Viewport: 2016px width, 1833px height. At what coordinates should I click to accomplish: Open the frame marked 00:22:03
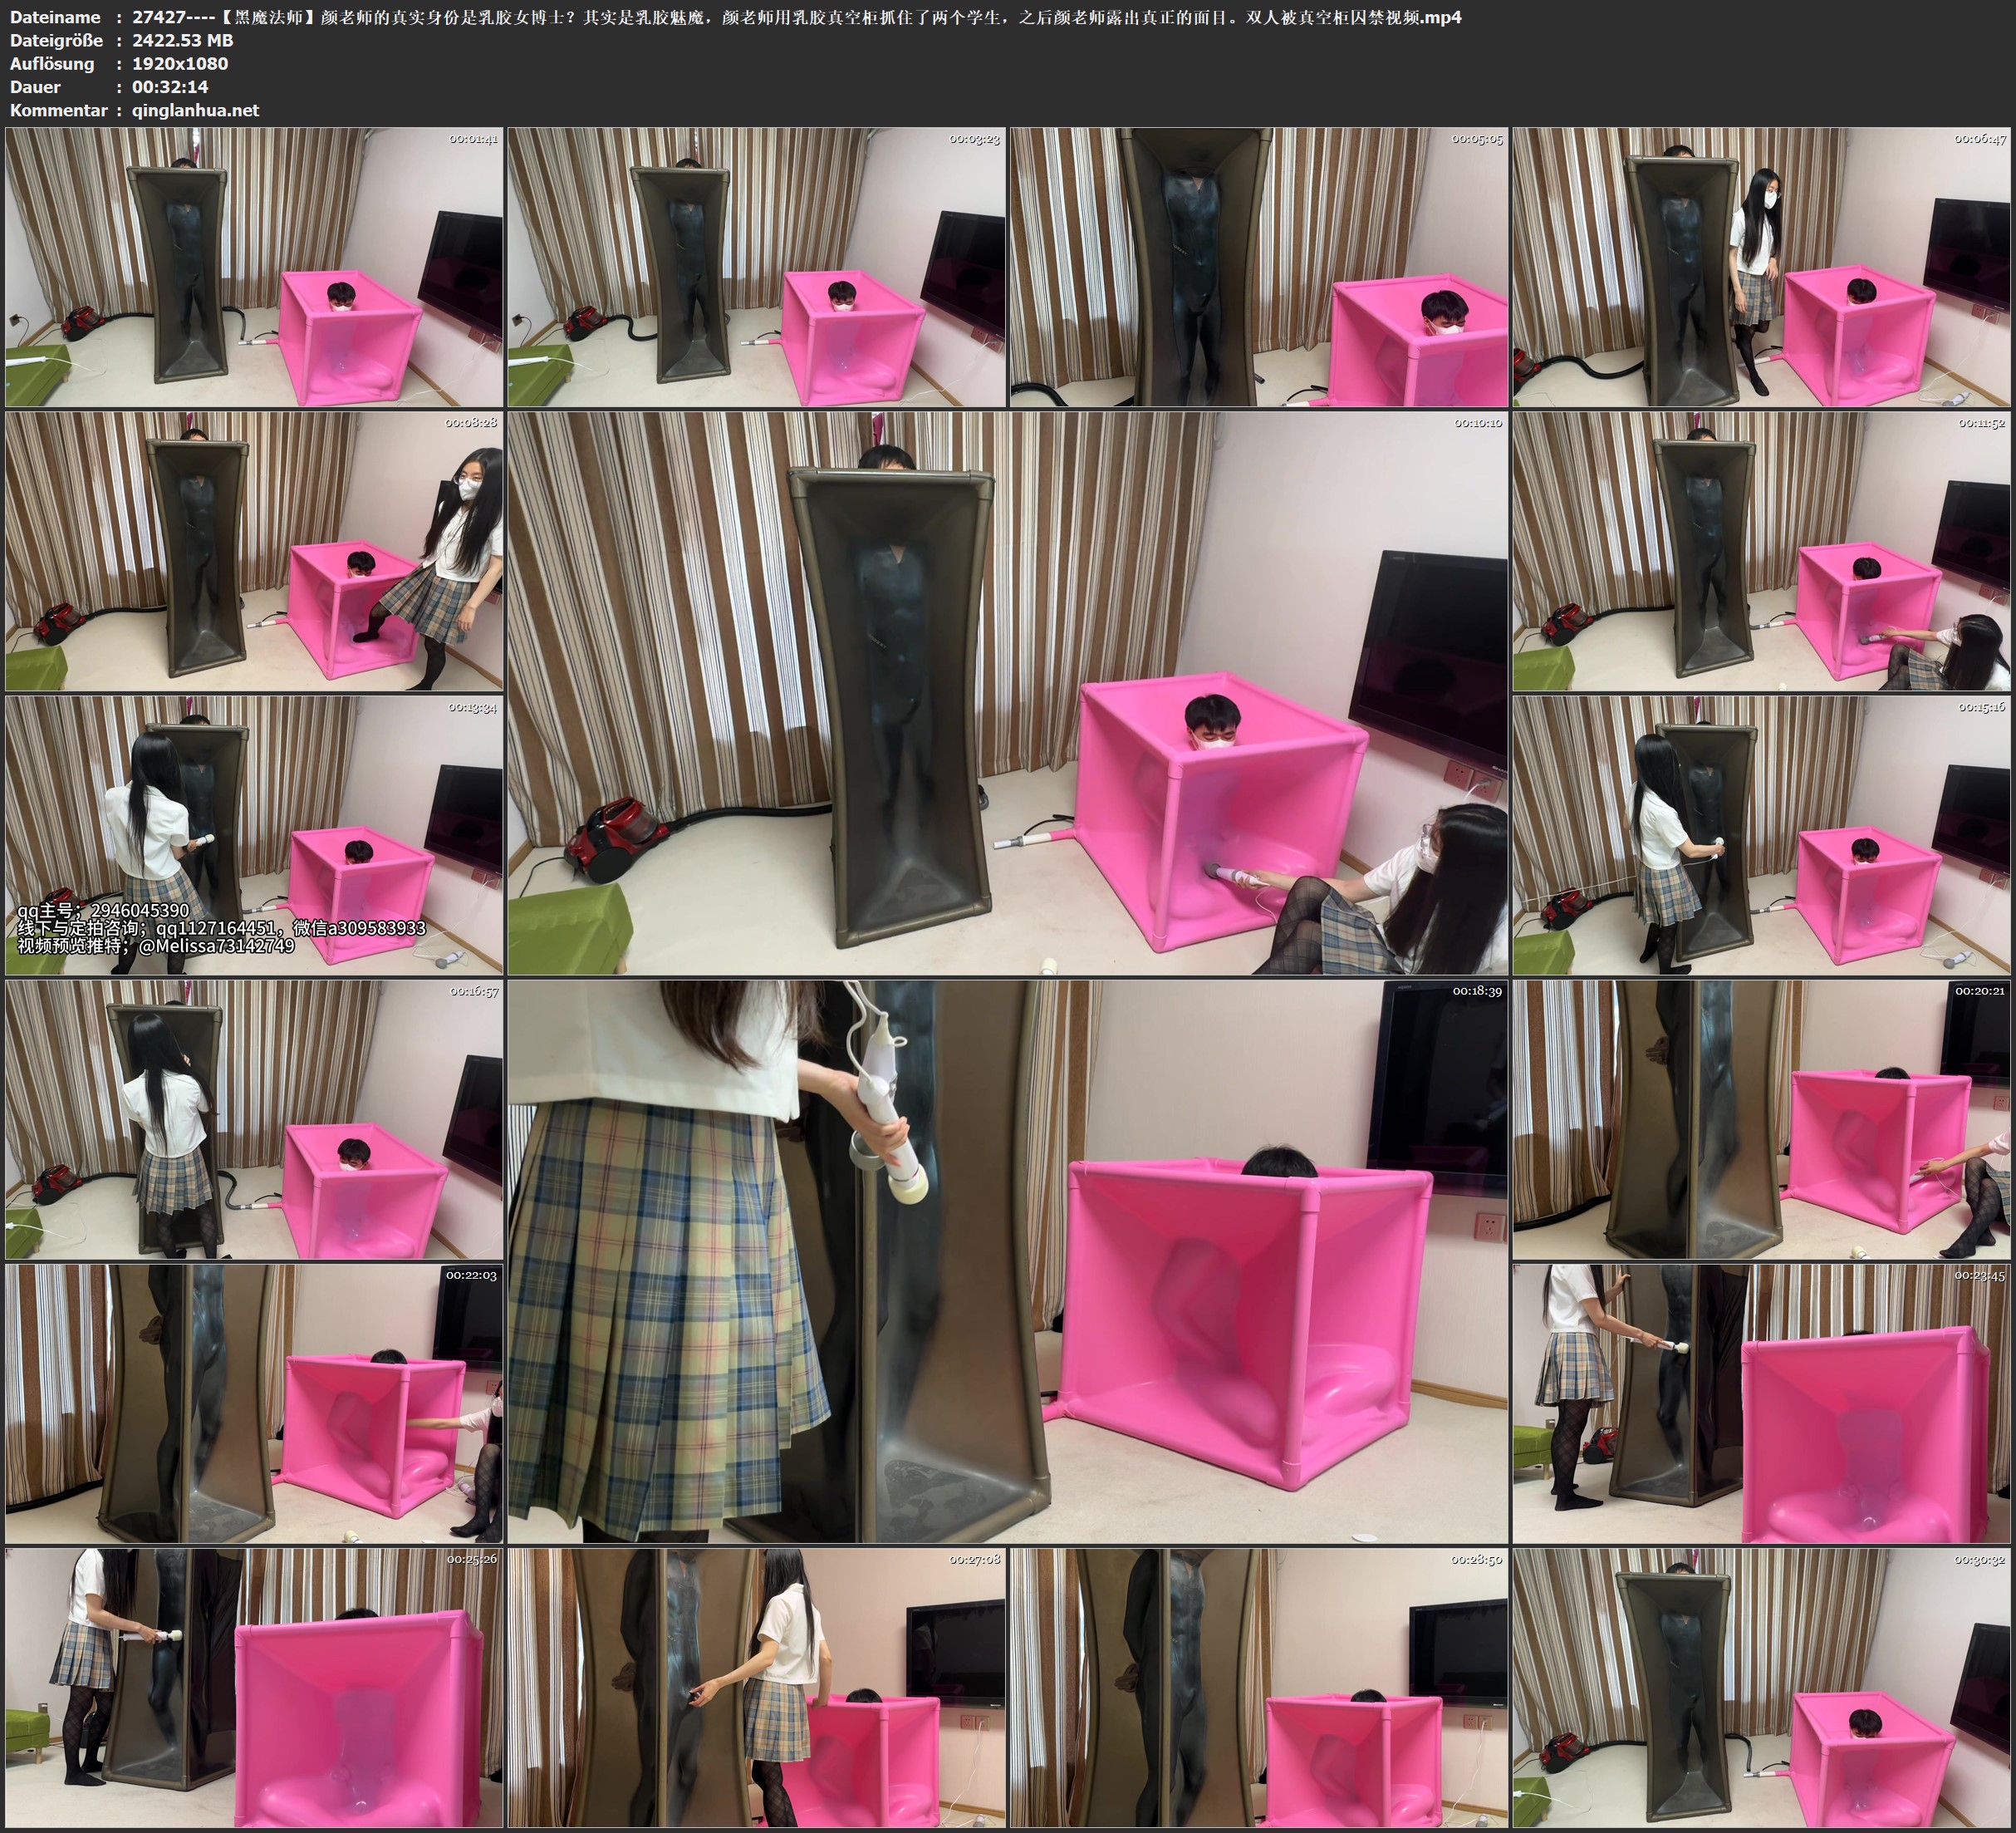pyautogui.click(x=254, y=1403)
